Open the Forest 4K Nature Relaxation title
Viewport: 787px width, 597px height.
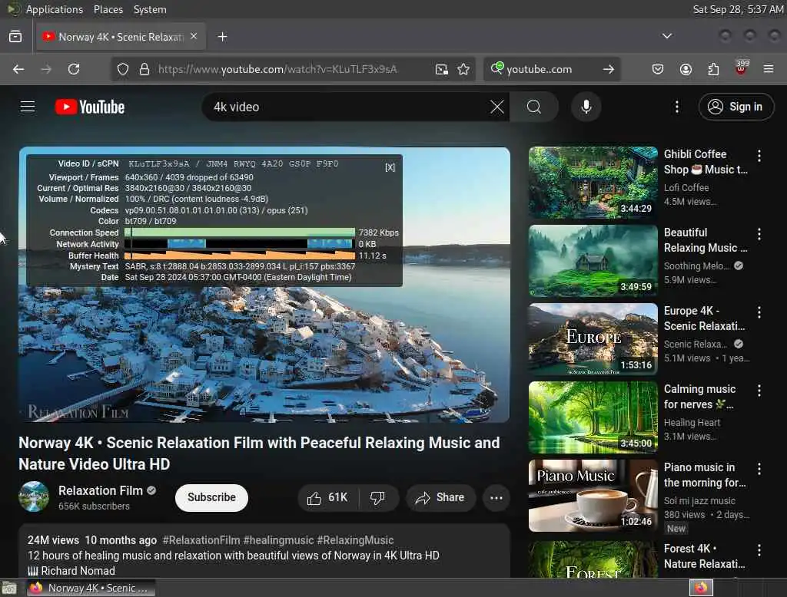coord(704,556)
